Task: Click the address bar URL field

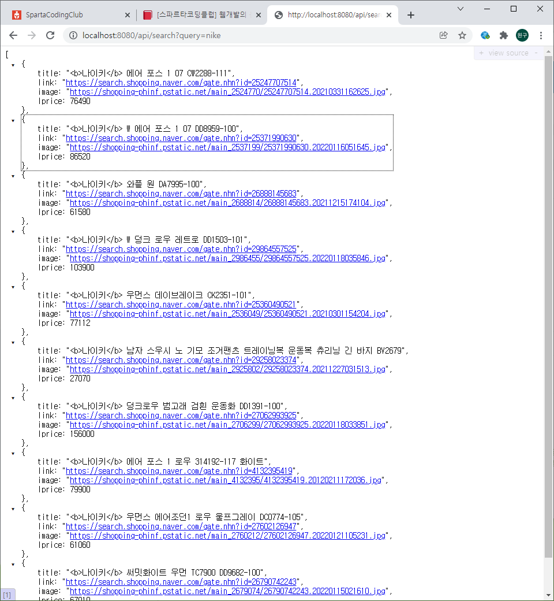Action: coord(253,35)
